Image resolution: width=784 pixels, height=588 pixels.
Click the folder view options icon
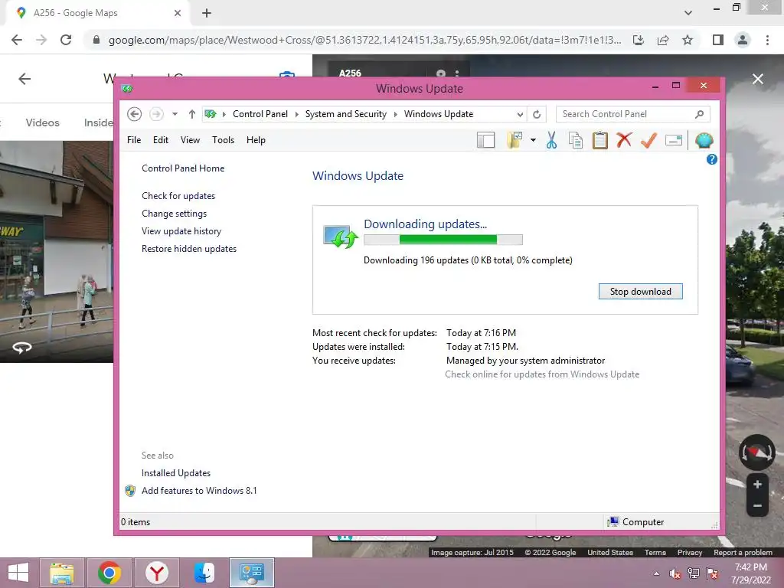[x=514, y=141]
